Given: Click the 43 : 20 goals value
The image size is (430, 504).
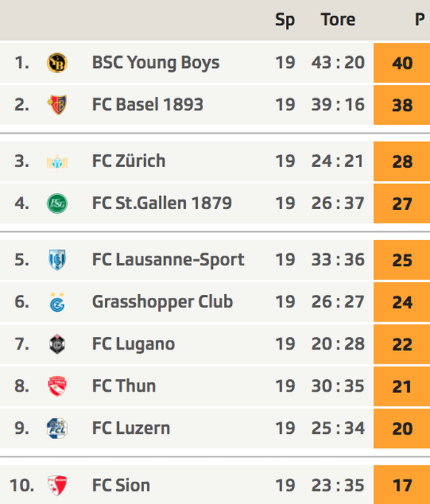Looking at the screenshot, I should (x=338, y=63).
